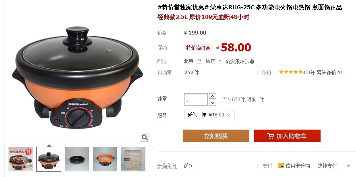The height and width of the screenshot is (177, 356).
Task: Click the credit card installment icon
Action: (281, 166)
